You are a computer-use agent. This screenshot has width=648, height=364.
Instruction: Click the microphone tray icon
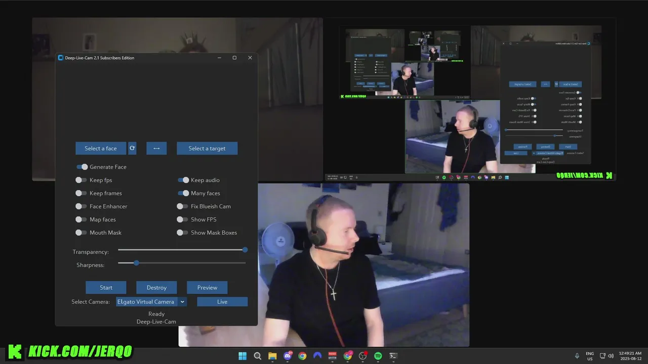coord(577,356)
